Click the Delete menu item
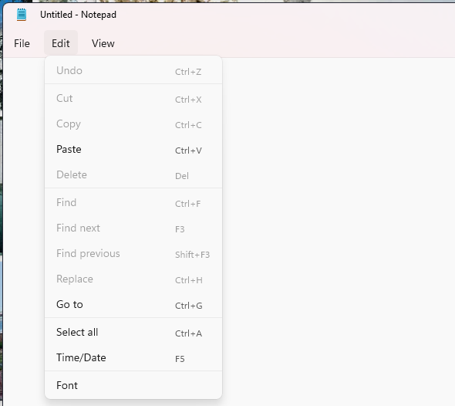Viewport: 455px width, 406px height. click(133, 175)
